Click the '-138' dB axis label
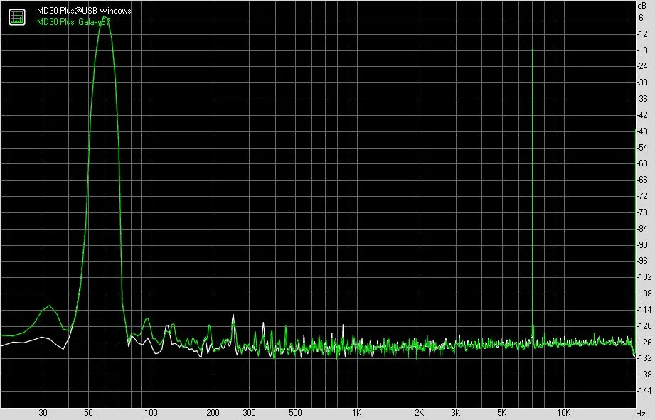Image resolution: width=655 pixels, height=420 pixels. pos(644,374)
